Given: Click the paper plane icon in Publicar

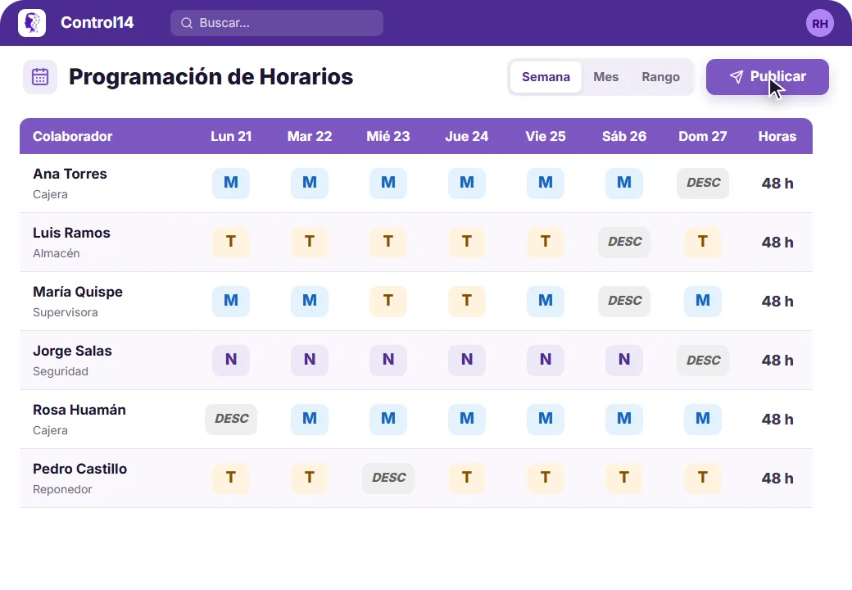Looking at the screenshot, I should (736, 76).
